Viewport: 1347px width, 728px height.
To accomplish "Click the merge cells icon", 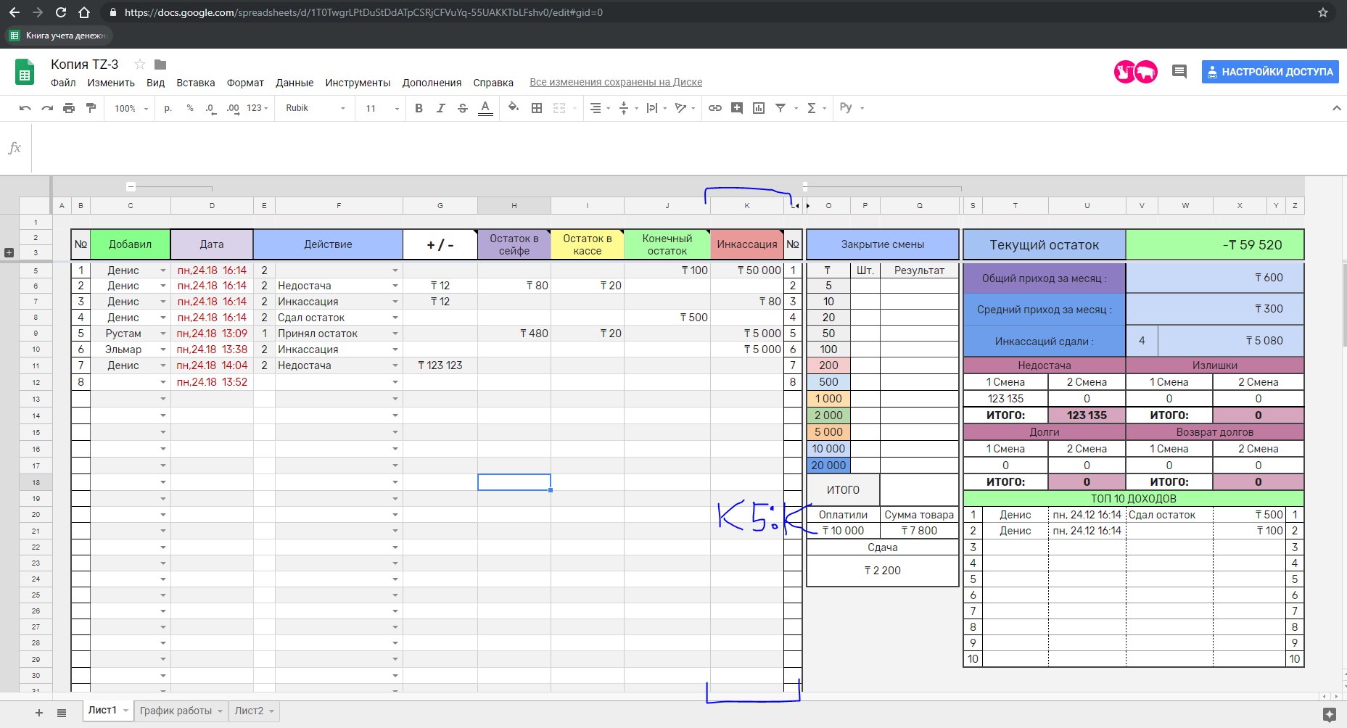I will point(559,108).
